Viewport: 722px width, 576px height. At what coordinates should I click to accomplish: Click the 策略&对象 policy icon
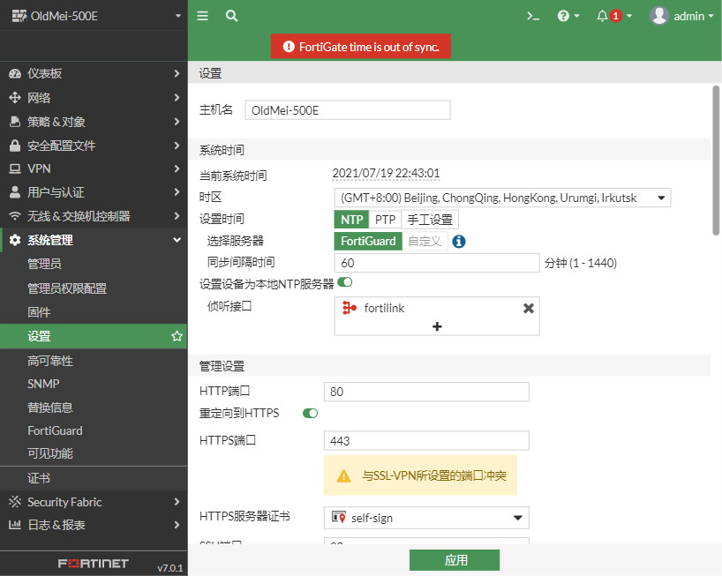(15, 122)
